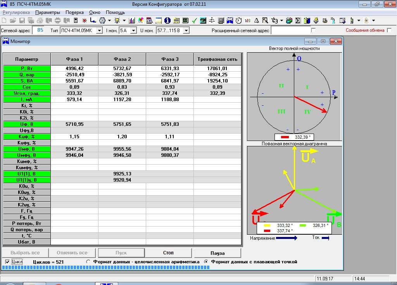
Task: Click the bar chart toolbar icon
Action: coord(132,20)
